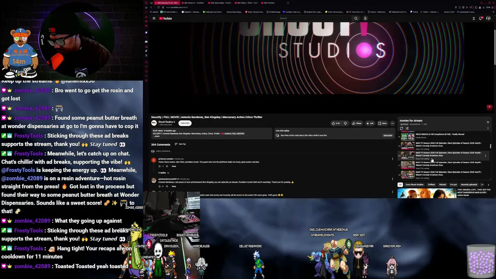496x279 pixels.
Task: Open the Twitch bookmark
Action: (414, 12)
